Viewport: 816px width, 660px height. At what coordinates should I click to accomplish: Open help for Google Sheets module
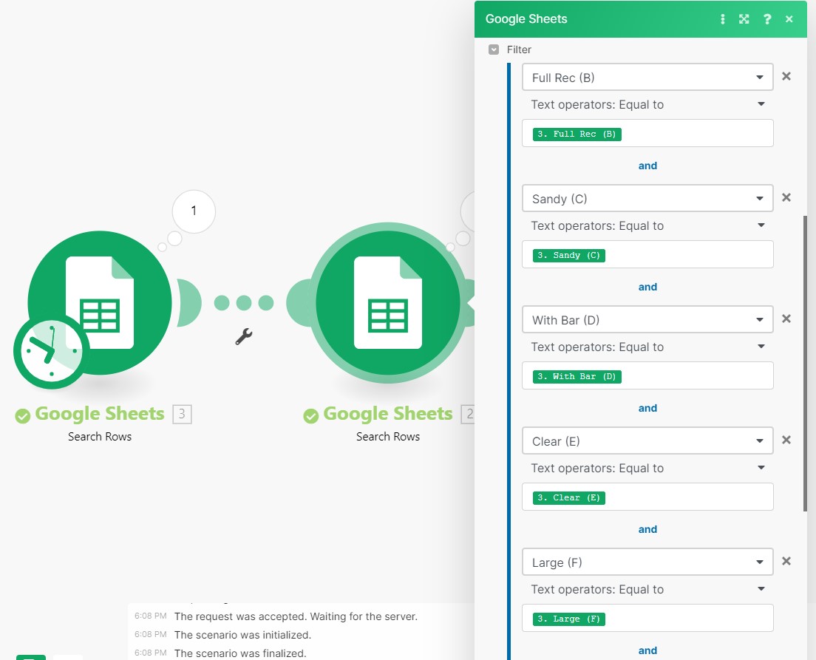767,19
